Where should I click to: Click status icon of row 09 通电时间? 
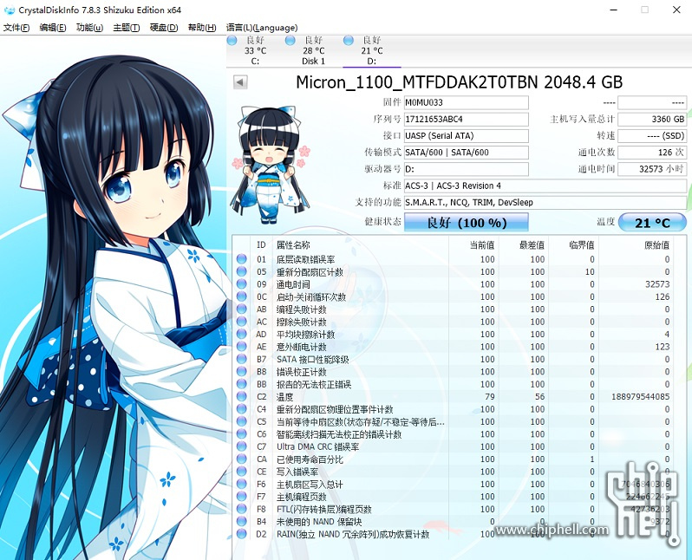tap(241, 284)
